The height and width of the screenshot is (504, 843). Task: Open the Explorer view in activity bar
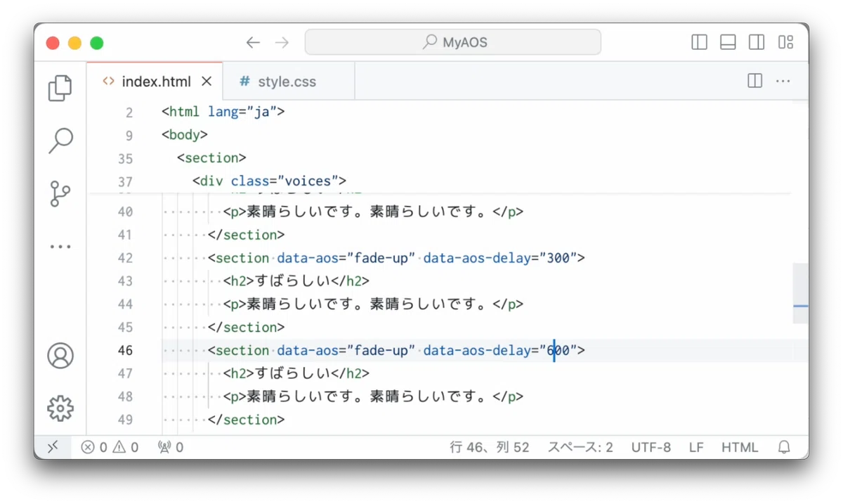(60, 89)
